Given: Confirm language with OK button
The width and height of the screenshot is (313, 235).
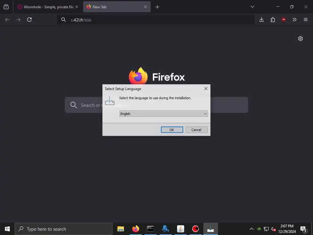Looking at the screenshot, I should click(x=172, y=130).
